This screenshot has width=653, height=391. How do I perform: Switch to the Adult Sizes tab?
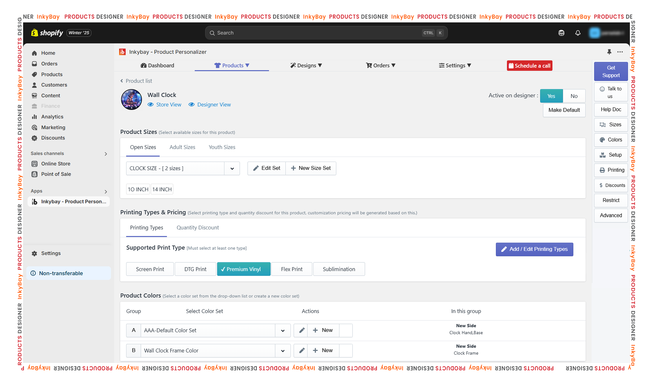click(182, 147)
